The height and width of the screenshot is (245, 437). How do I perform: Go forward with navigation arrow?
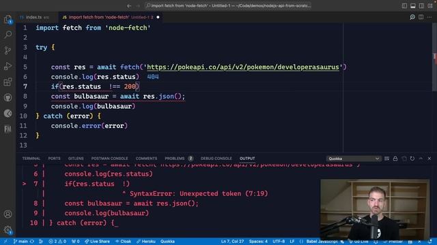point(138,6)
